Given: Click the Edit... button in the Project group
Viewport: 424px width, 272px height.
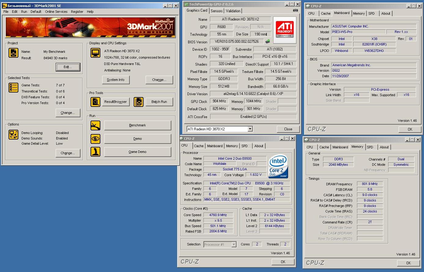Looking at the screenshot, I should point(68,67).
